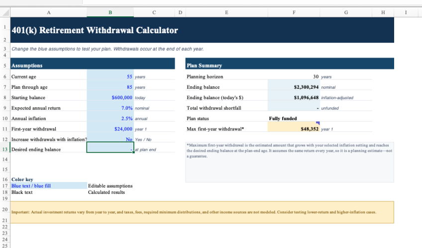Click the 'inflation-adjusted' unit note

click(x=337, y=98)
